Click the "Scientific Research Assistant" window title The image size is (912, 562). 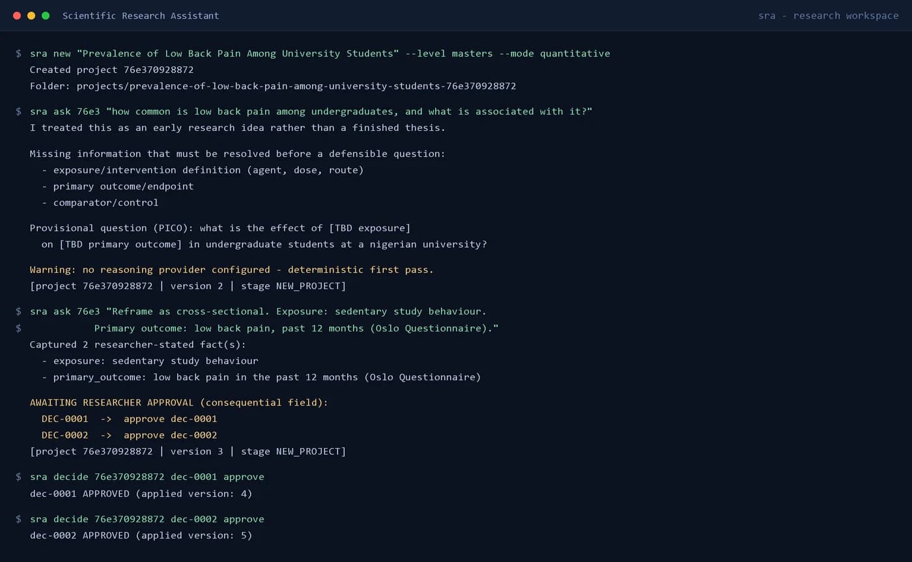(141, 16)
